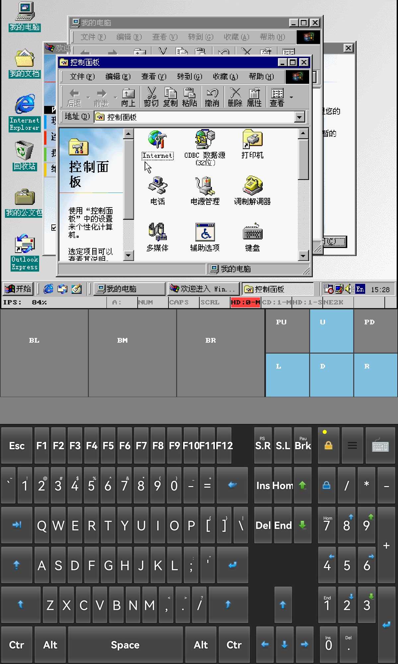398x664 pixels.
Task: Click the 向上 (Up) toolbar button
Action: (x=128, y=97)
